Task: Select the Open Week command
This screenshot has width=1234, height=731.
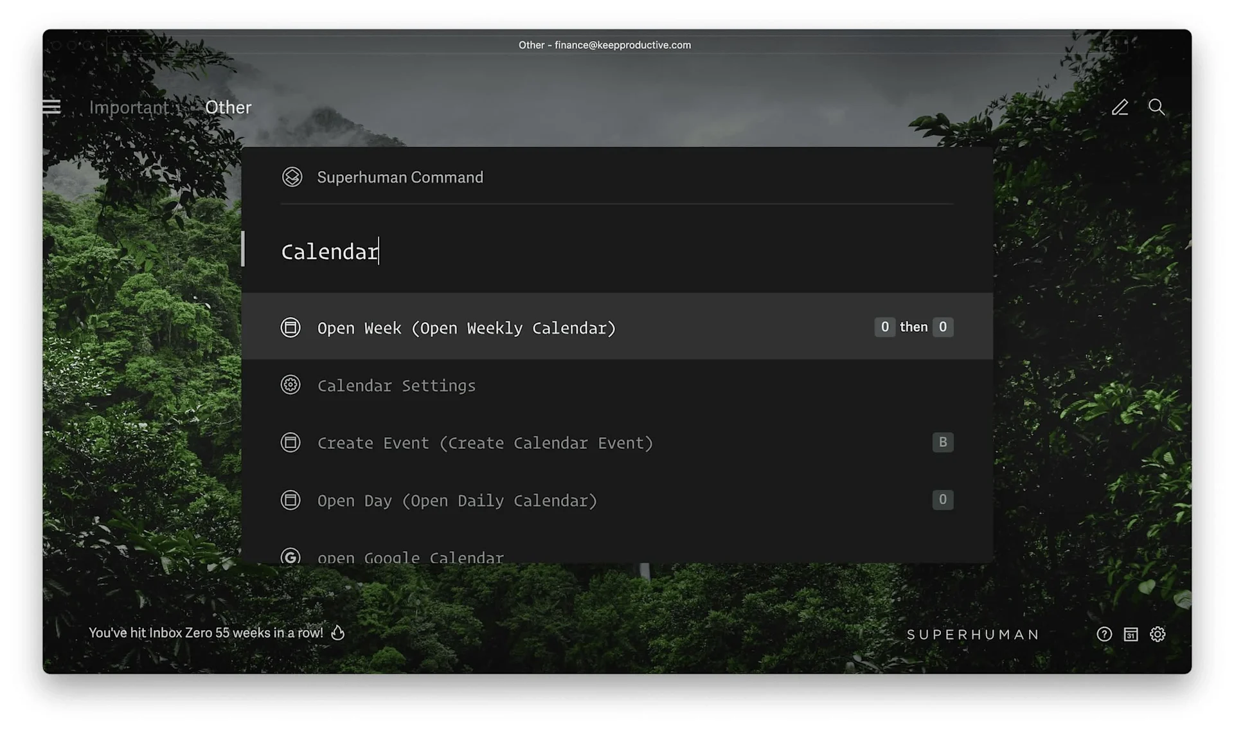Action: 466,328
